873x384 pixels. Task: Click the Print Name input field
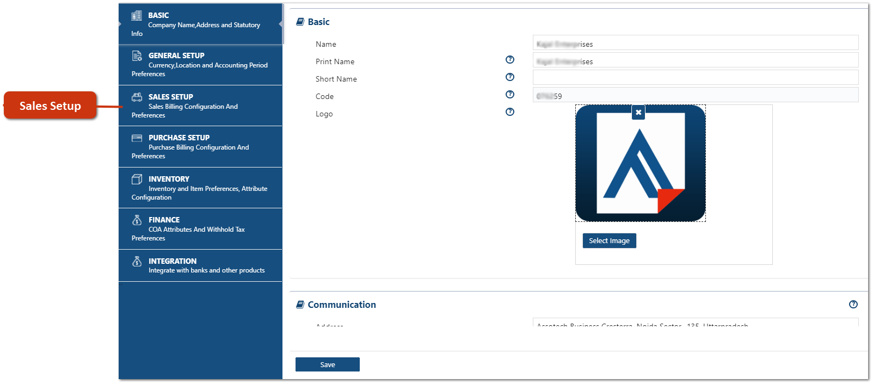coord(696,60)
